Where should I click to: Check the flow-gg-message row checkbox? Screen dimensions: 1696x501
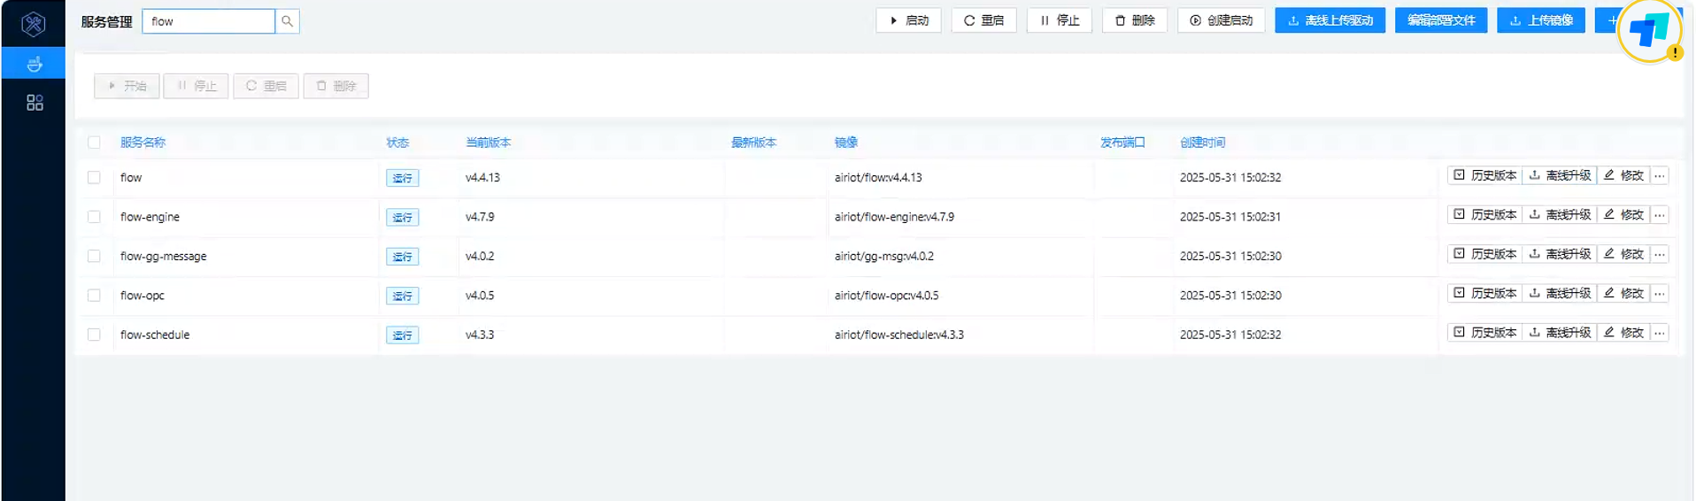(94, 256)
